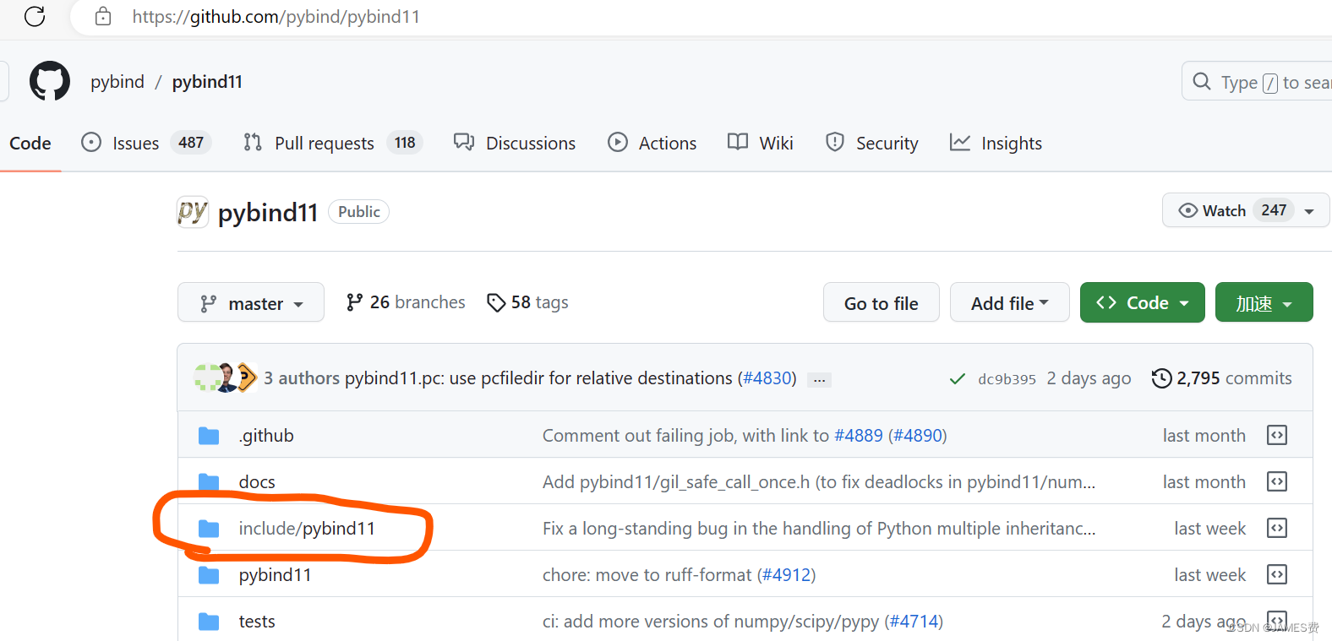Image resolution: width=1332 pixels, height=641 pixels.
Task: Open the .github folder name
Action: pos(266,436)
